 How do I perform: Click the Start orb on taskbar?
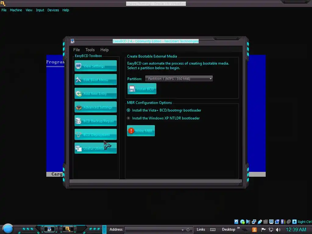click(x=8, y=229)
